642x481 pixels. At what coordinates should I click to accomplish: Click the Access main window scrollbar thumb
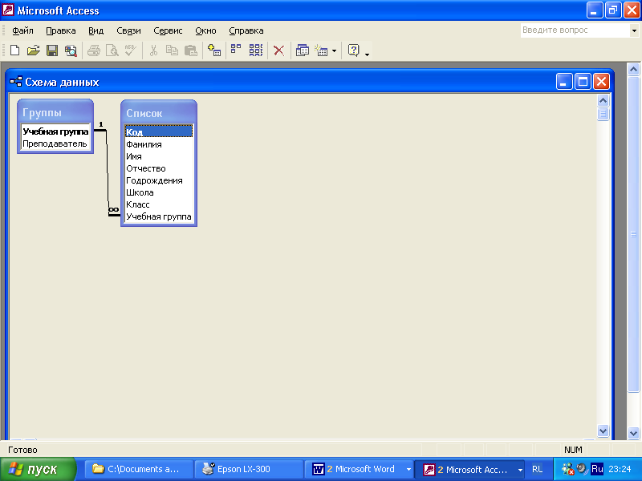633,233
